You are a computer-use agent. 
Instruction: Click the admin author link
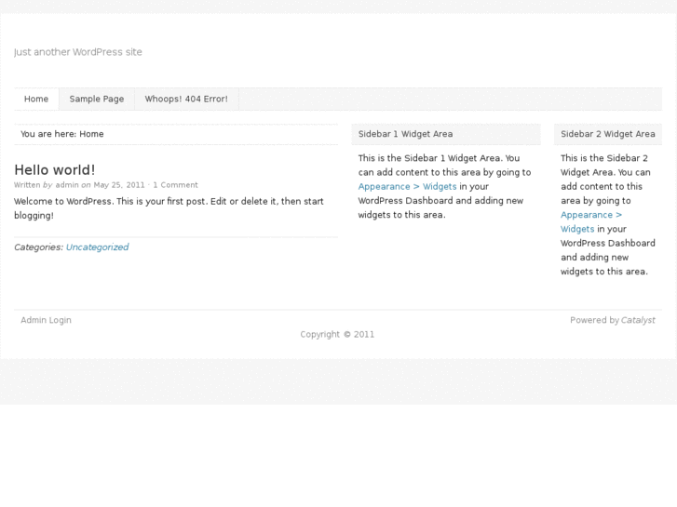(x=67, y=185)
